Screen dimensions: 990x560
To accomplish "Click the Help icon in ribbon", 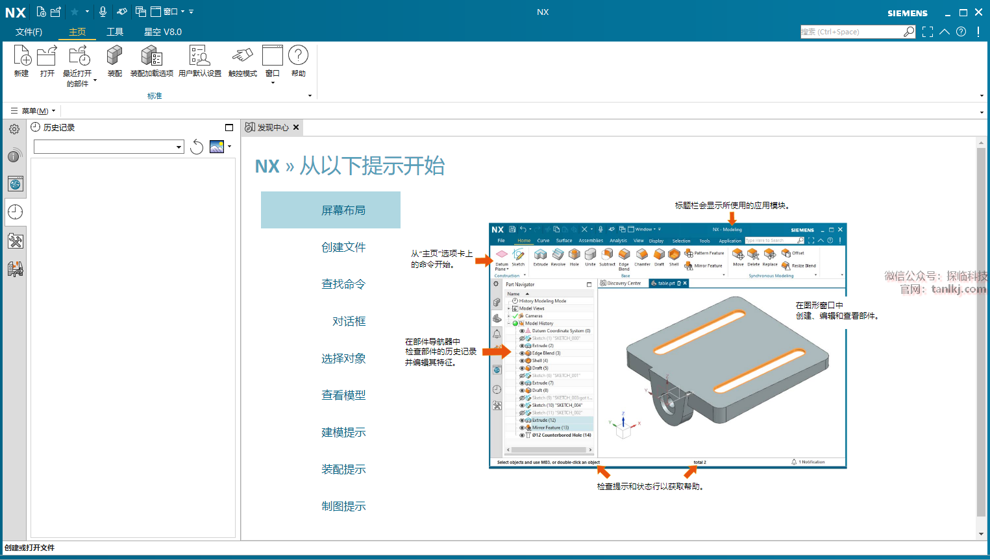I will (298, 57).
